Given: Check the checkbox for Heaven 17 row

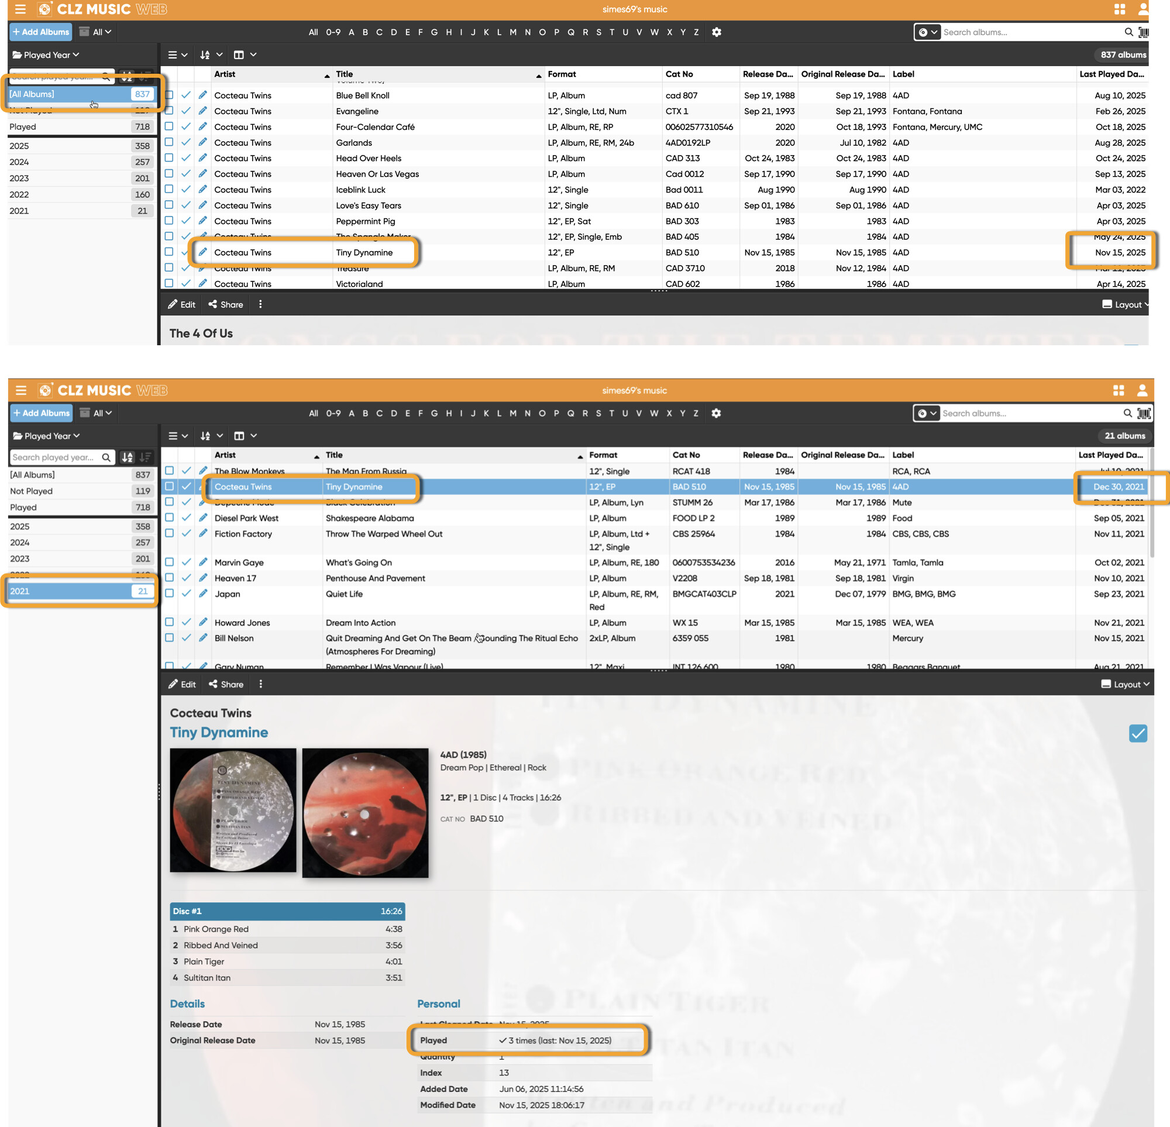Looking at the screenshot, I should coord(170,578).
